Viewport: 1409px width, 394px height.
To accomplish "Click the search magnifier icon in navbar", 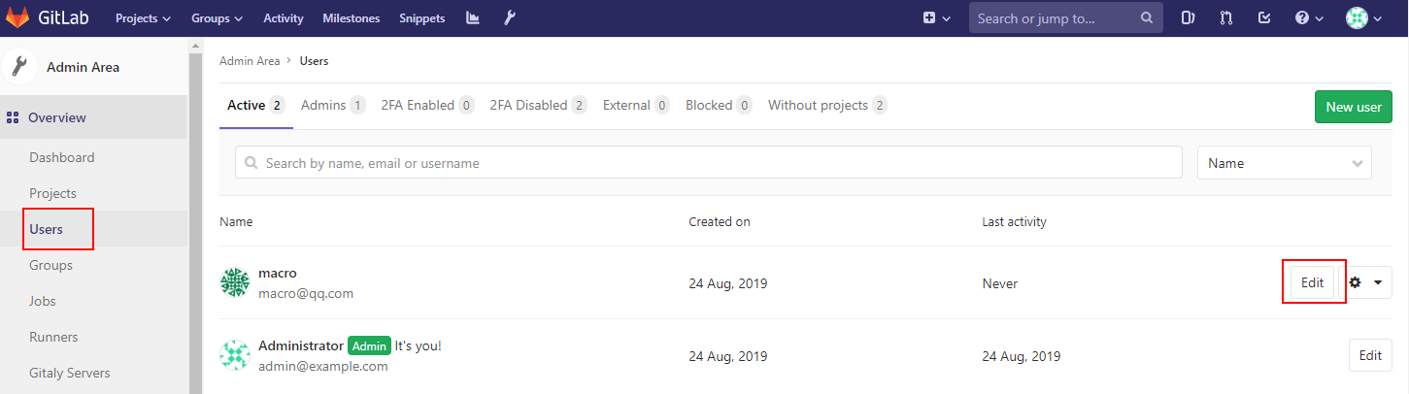I will click(1147, 18).
